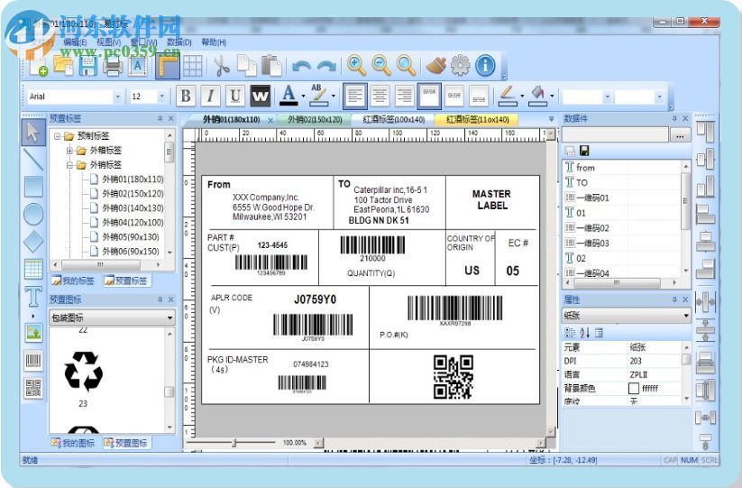742x488 pixels.
Task: Click the blue info icon
Action: click(x=486, y=65)
